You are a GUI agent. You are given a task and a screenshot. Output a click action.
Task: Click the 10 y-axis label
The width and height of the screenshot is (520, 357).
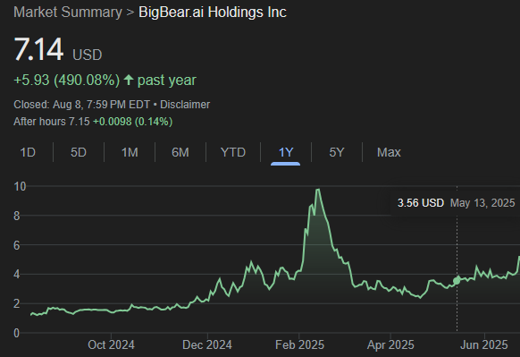(20, 187)
